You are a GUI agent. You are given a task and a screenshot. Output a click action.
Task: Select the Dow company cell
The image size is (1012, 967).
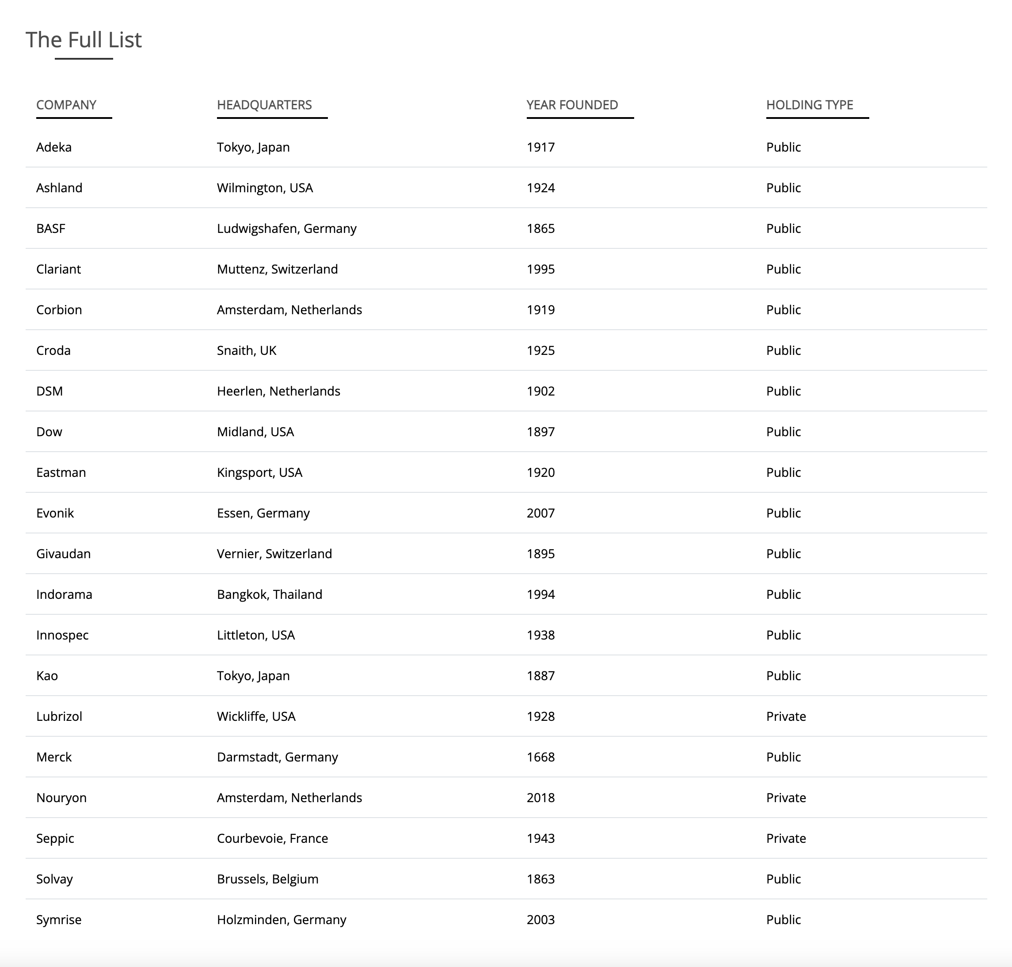point(49,432)
